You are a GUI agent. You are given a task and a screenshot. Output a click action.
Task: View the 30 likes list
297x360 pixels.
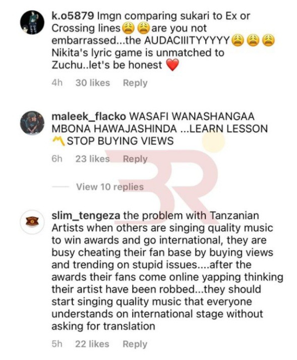[x=93, y=83]
